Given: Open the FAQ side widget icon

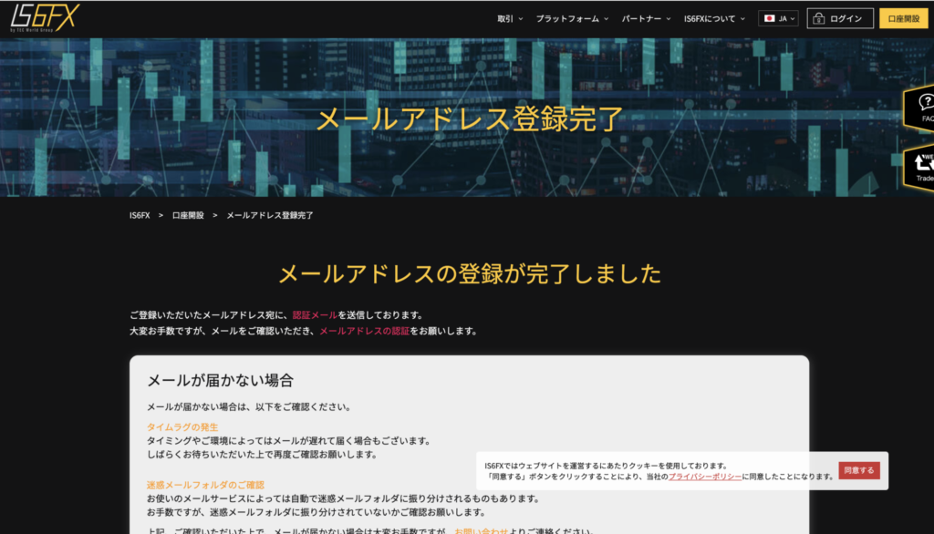Looking at the screenshot, I should tap(921, 108).
